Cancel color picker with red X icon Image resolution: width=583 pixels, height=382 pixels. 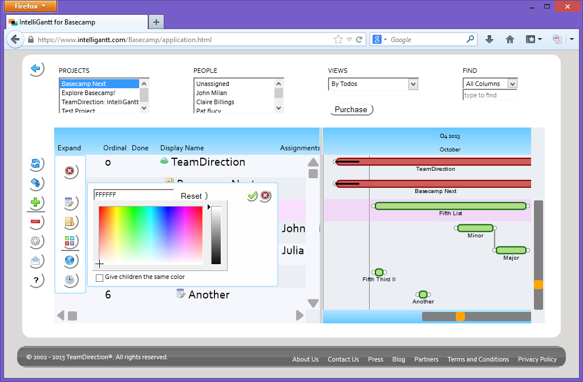pos(265,195)
